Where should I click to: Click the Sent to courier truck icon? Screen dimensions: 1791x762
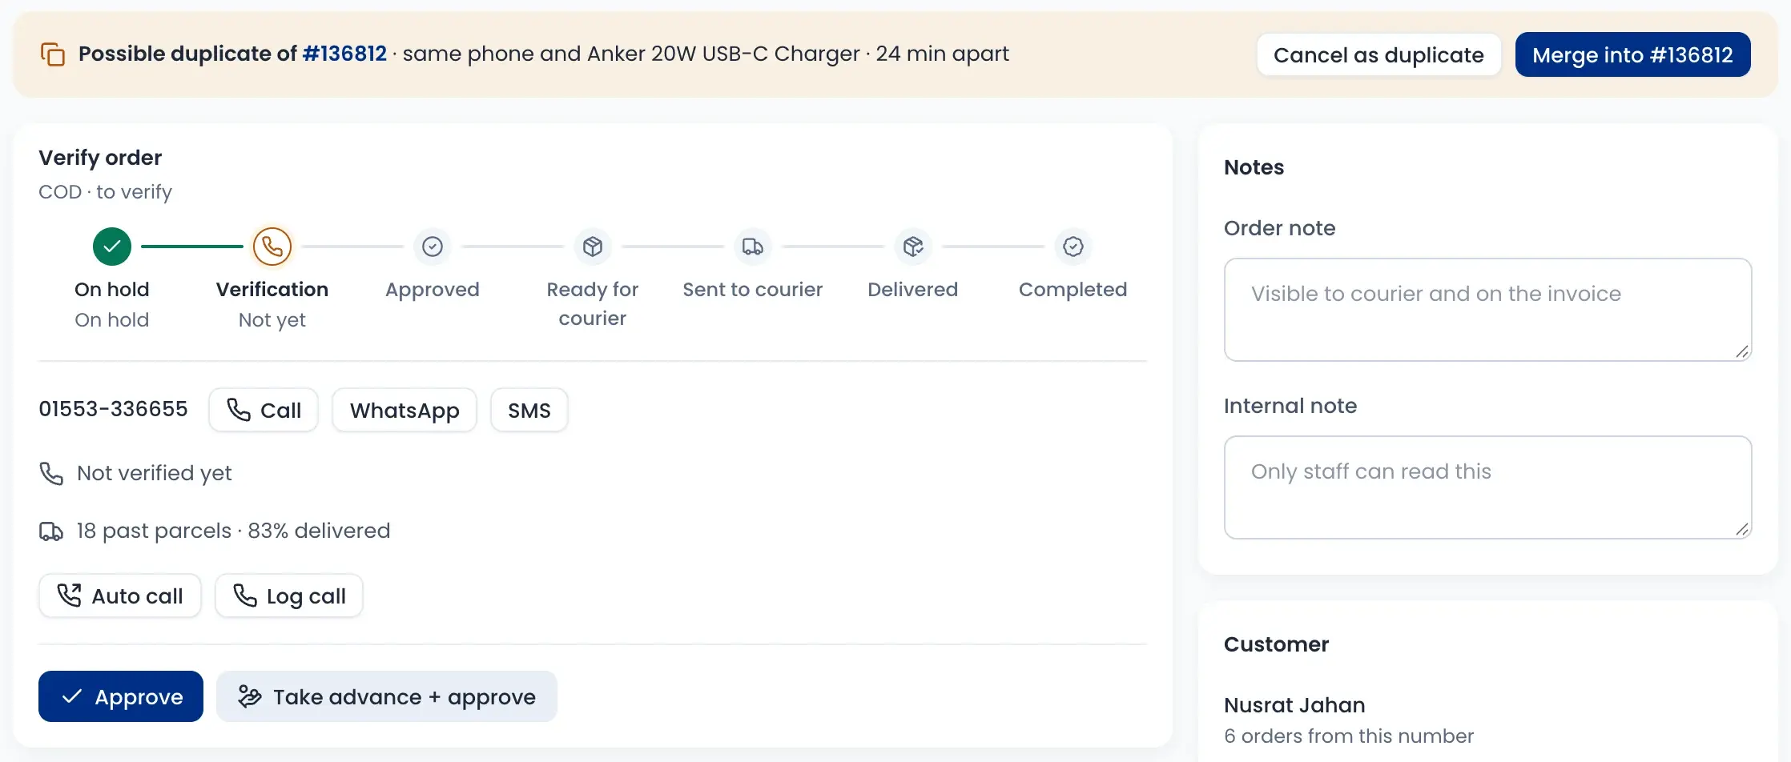point(753,247)
